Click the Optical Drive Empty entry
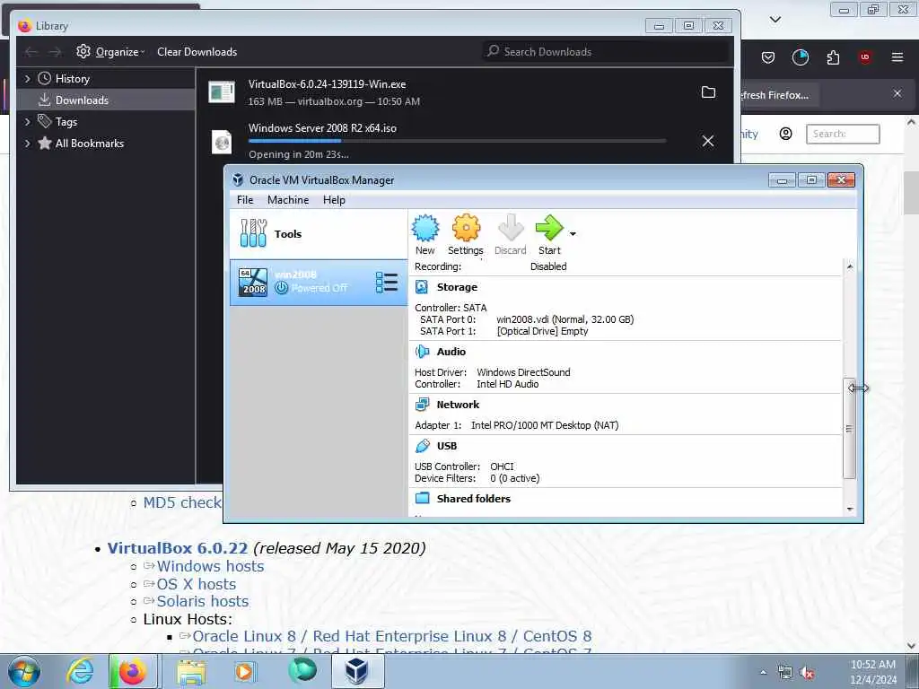 pyautogui.click(x=542, y=331)
